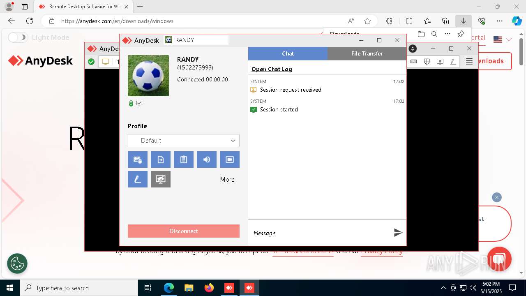Click the Message input field

[x=321, y=233]
